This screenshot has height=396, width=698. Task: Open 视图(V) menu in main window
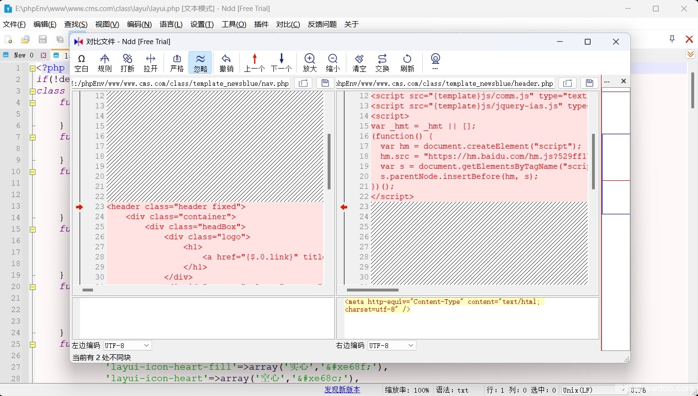pyautogui.click(x=107, y=24)
